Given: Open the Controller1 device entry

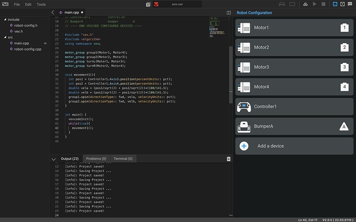Looking at the screenshot, I should point(294,107).
